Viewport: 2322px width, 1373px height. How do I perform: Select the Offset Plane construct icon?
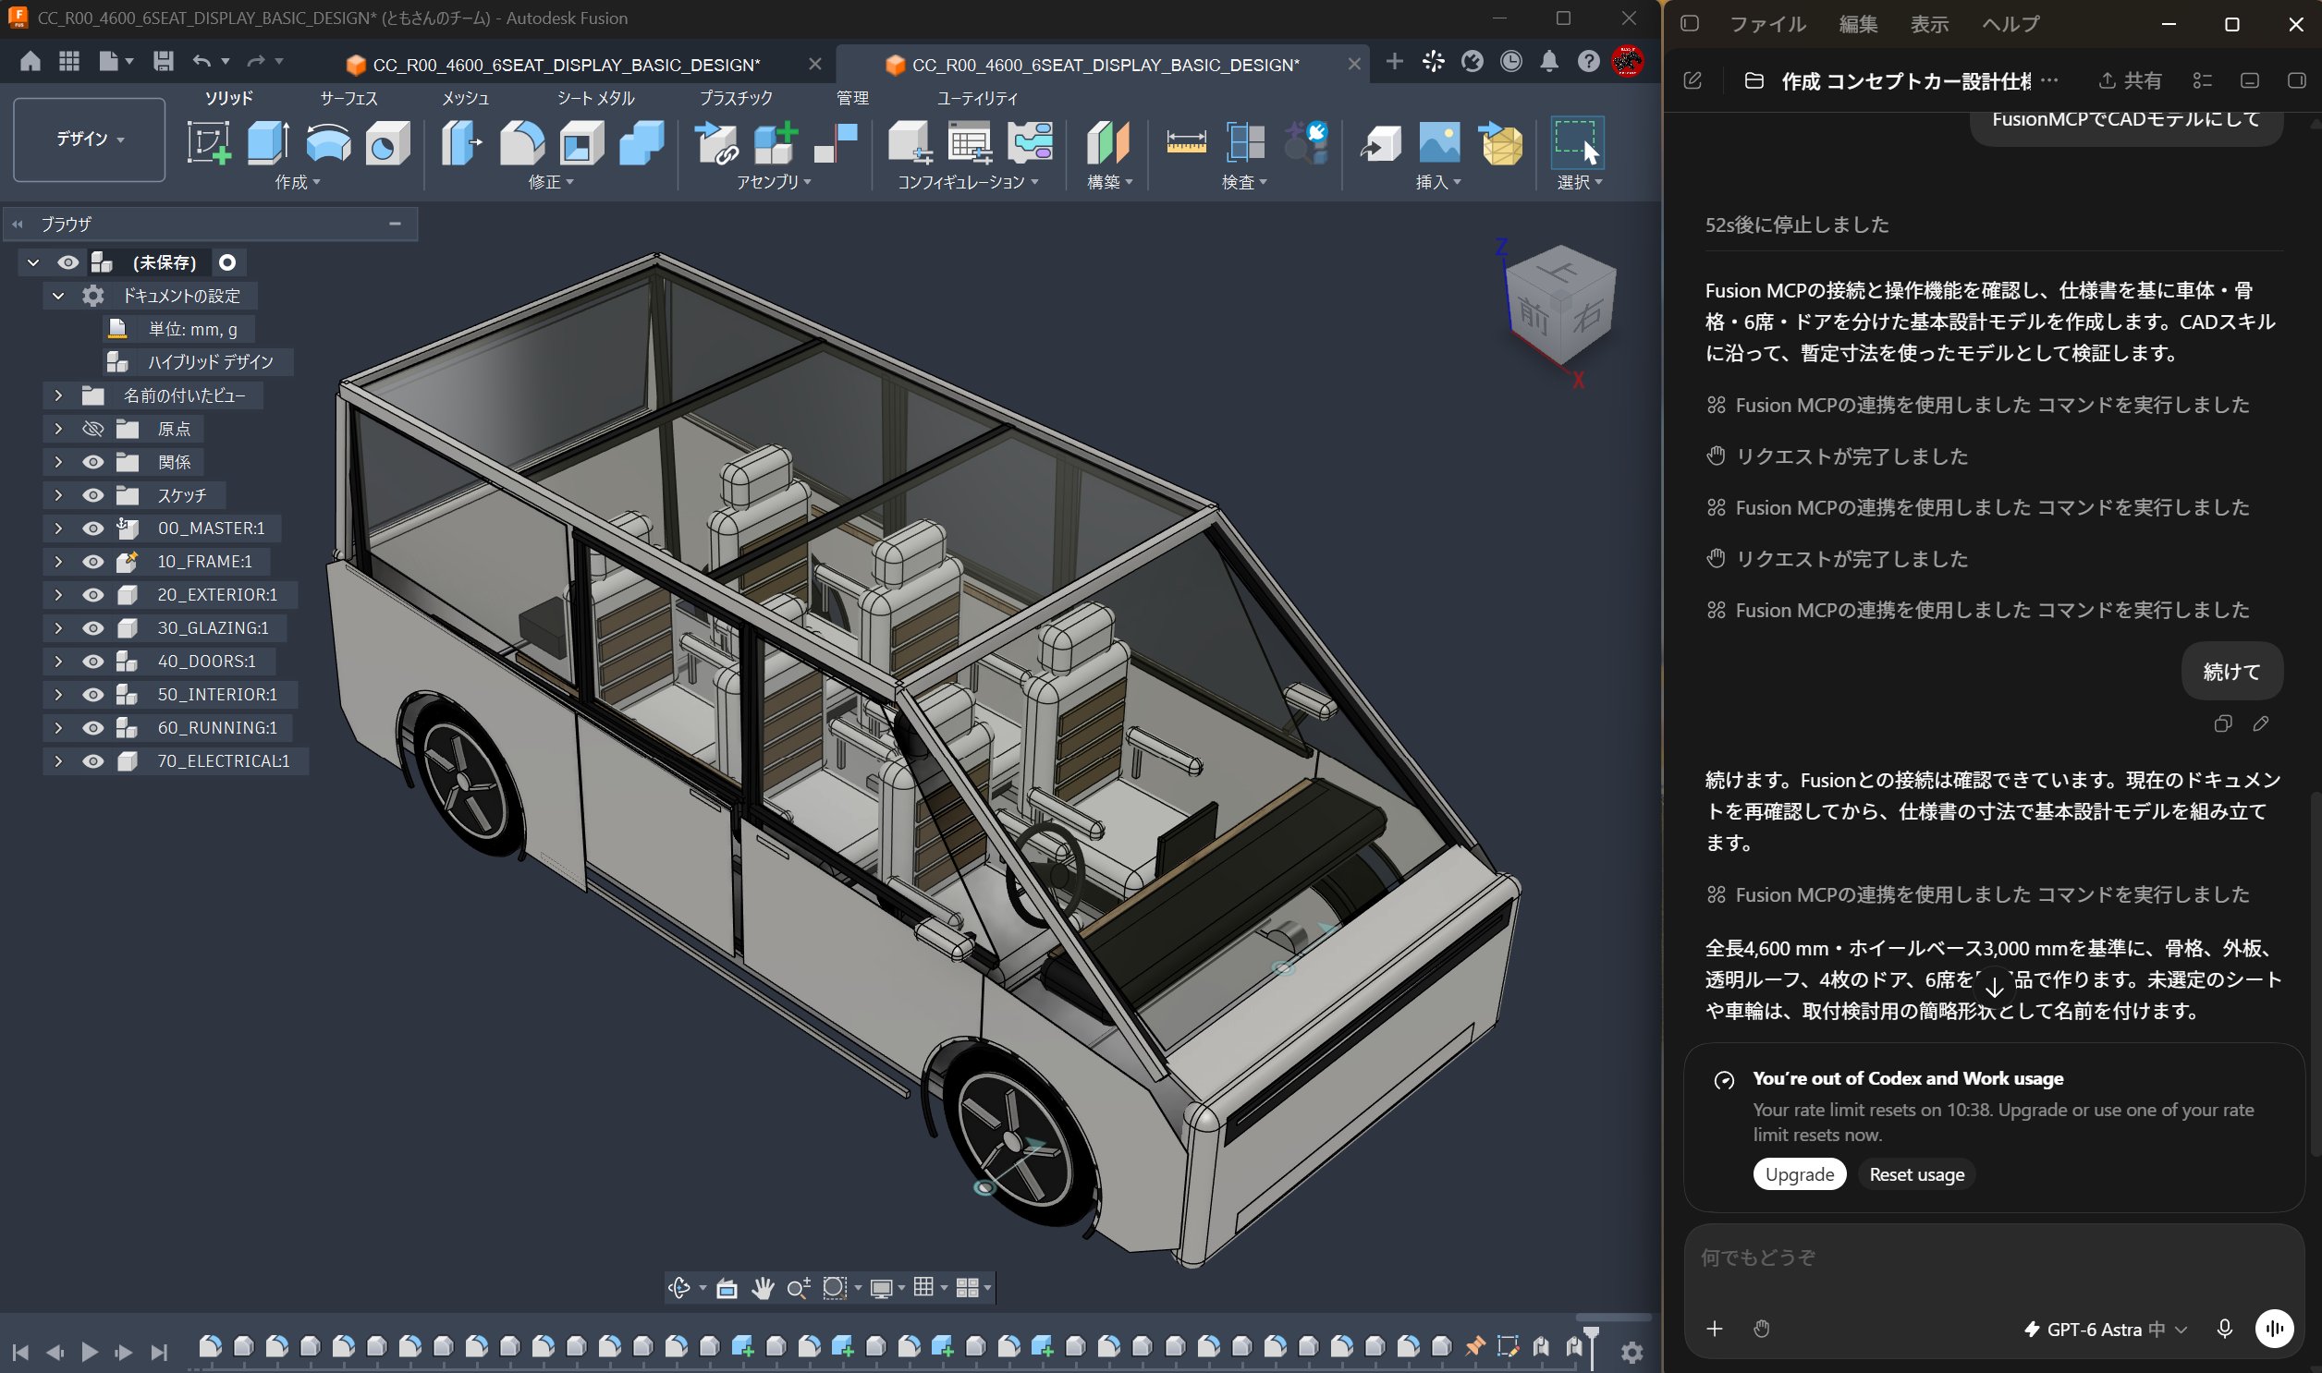1107,143
